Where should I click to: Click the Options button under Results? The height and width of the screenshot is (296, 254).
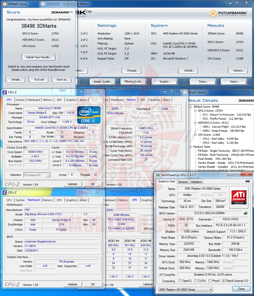(239, 71)
